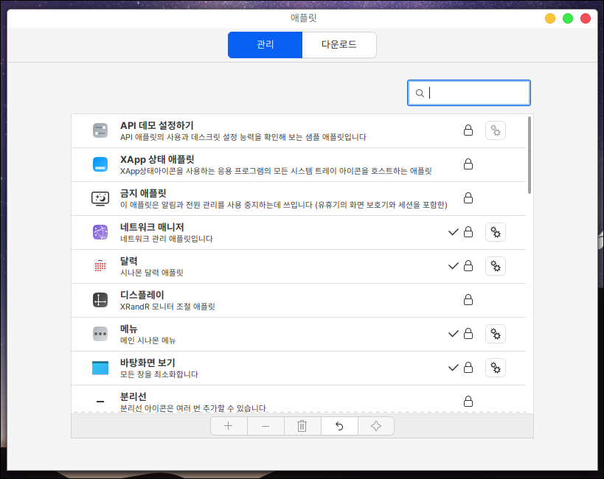Click the sparkle about applet button
The image size is (604, 479).
[376, 426]
